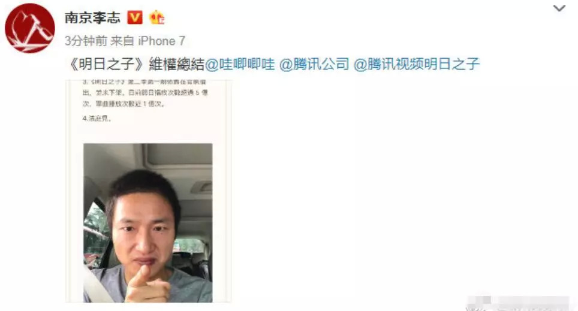Open the @腾讯视频明日之子 mention
This screenshot has width=578, height=311.
tap(417, 64)
